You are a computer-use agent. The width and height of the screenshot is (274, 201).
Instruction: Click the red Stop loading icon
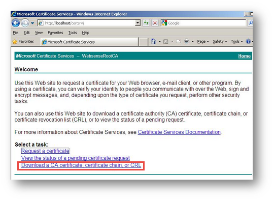[155, 23]
